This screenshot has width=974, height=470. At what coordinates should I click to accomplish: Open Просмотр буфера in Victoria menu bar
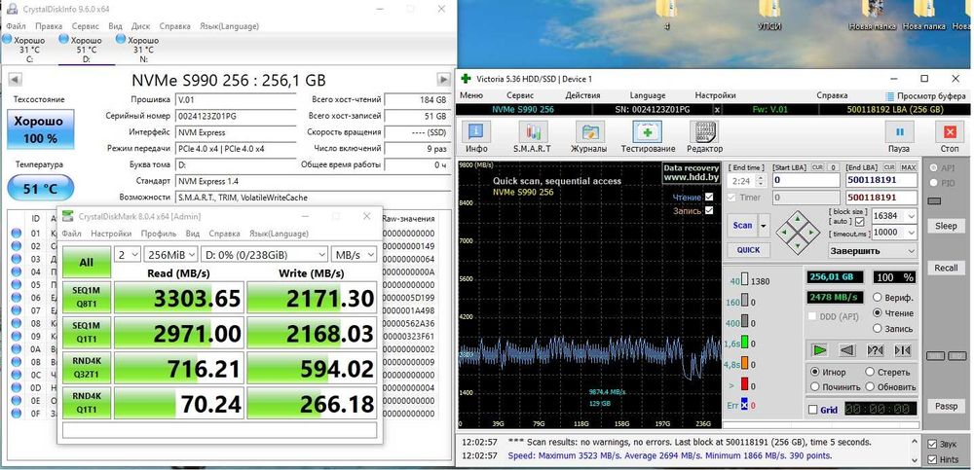click(x=925, y=95)
